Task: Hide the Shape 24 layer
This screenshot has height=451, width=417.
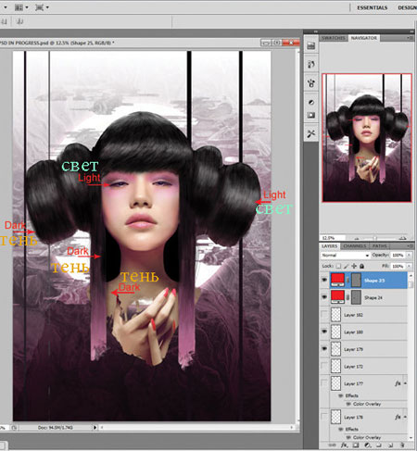Action: tap(324, 297)
